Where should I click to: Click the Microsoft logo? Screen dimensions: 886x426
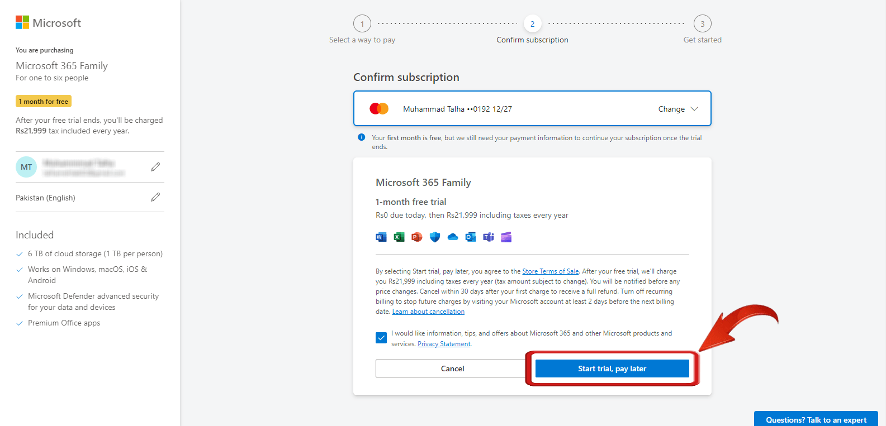48,23
